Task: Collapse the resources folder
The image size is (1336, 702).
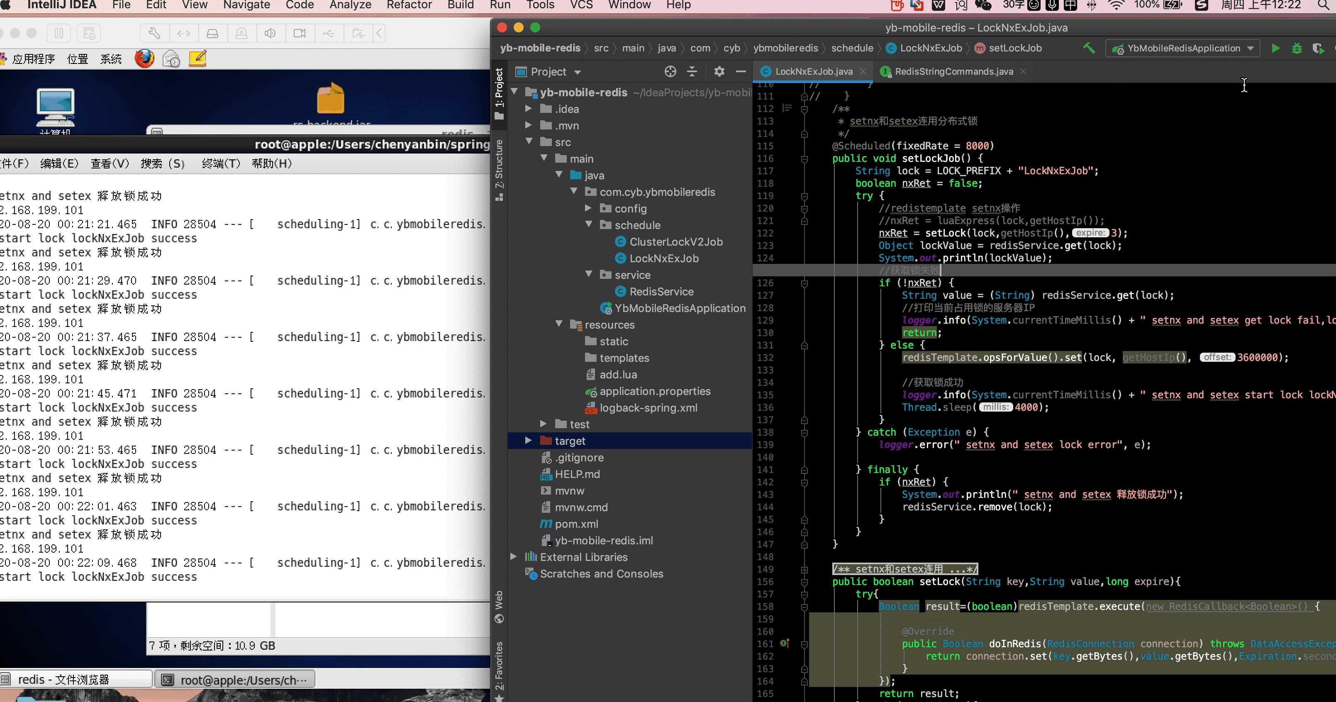Action: [x=558, y=324]
